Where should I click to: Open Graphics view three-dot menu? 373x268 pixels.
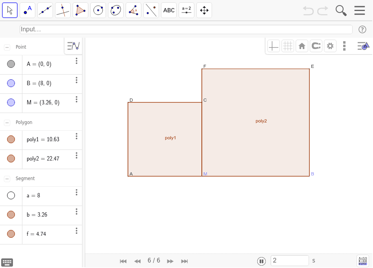(x=344, y=46)
